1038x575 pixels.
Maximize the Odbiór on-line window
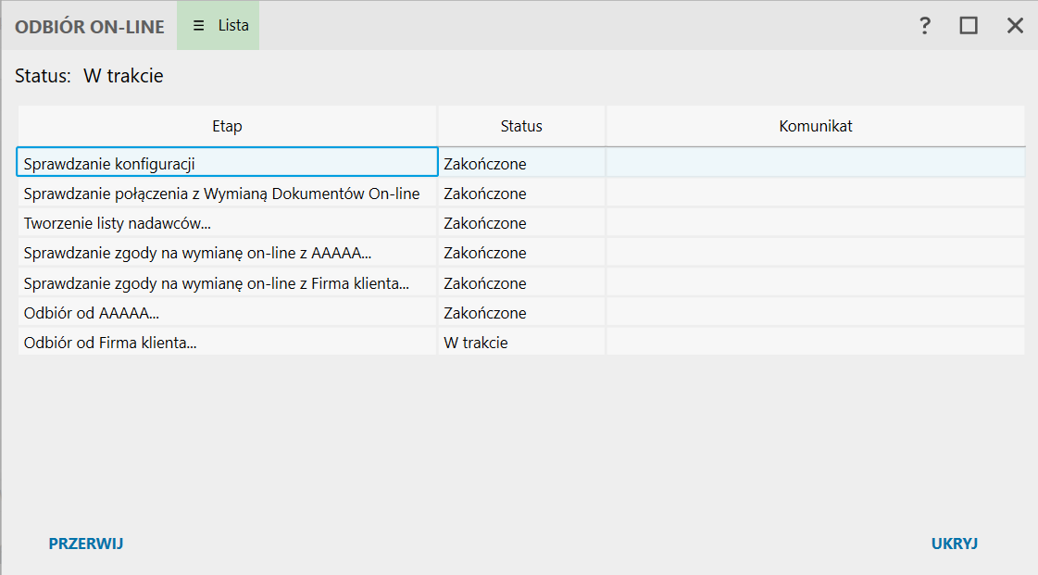tap(969, 26)
